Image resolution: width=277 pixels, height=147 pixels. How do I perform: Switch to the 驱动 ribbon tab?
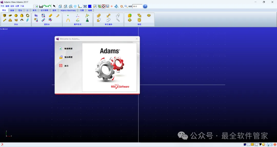(x=20, y=10)
